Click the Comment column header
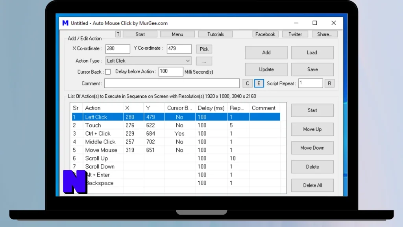Image resolution: width=403 pixels, height=227 pixels. [x=264, y=108]
